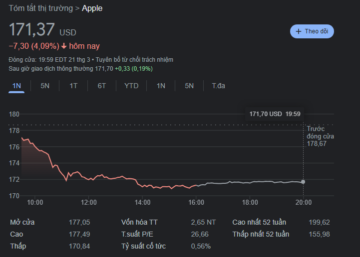Click the Mở cửa value 177,05
This screenshot has width=360, height=257.
(x=79, y=222)
